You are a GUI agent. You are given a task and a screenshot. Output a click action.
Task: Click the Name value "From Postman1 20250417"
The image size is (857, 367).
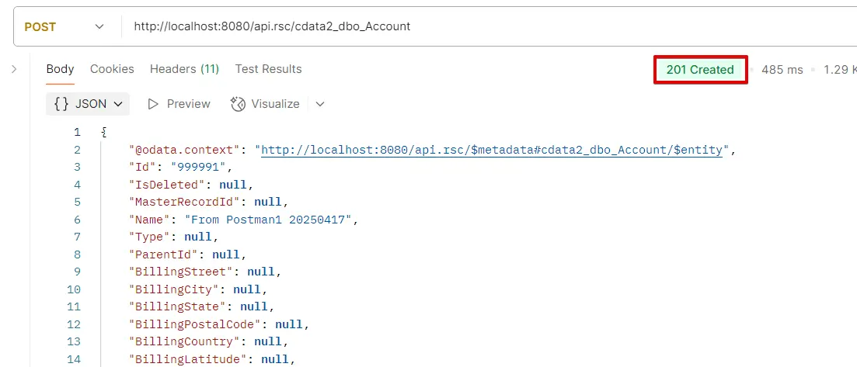coord(273,220)
